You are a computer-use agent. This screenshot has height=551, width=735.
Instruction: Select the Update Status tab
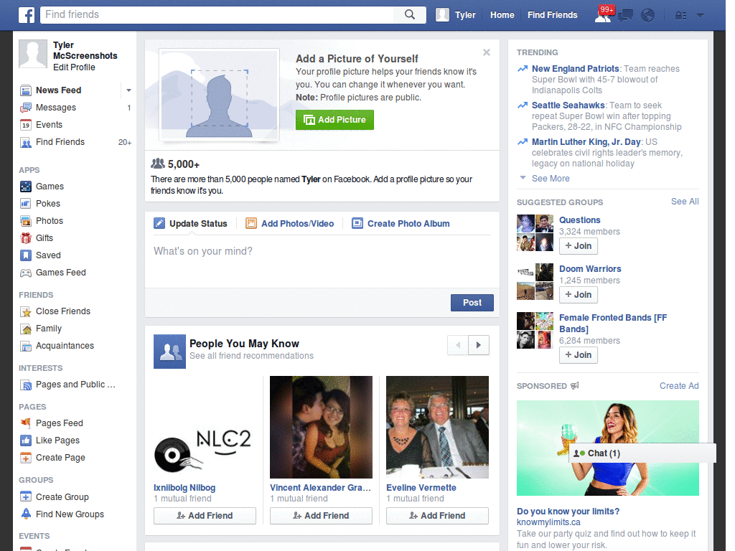coord(191,224)
